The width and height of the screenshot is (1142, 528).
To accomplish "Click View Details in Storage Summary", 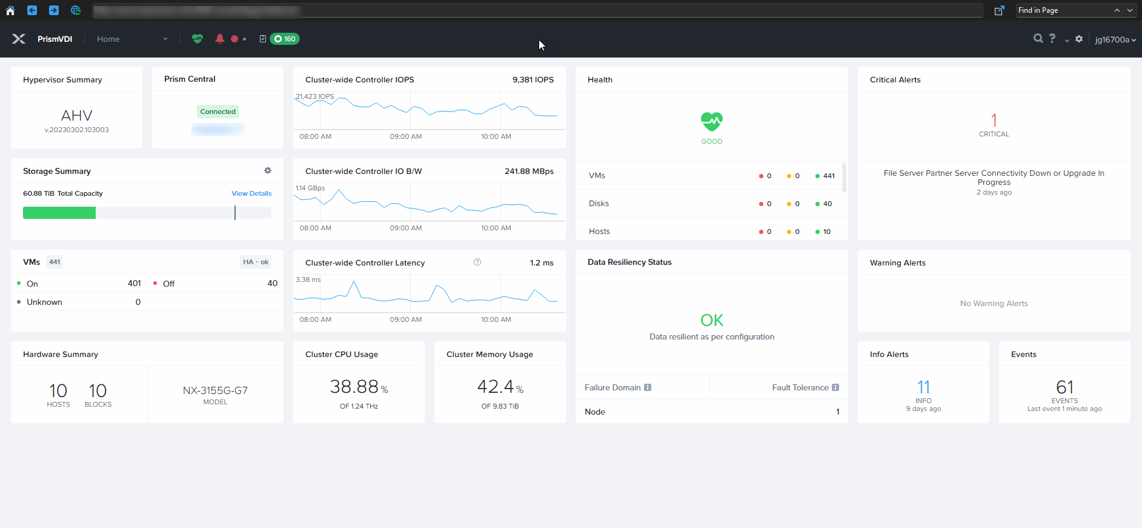I will (251, 193).
